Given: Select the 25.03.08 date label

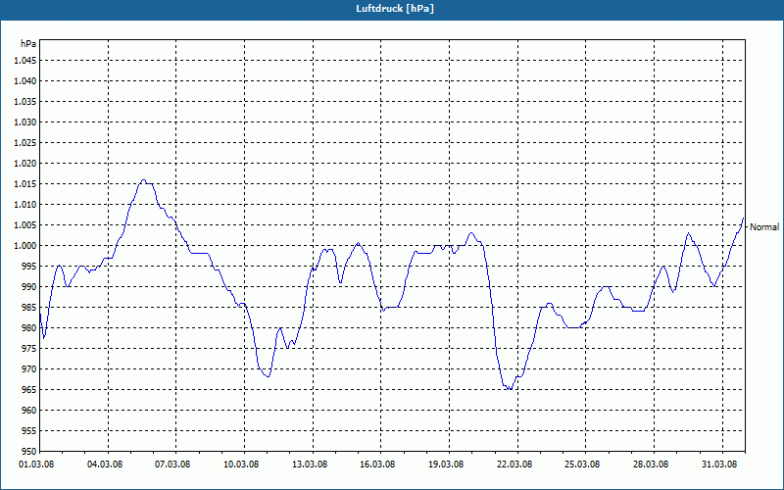Looking at the screenshot, I should coord(582,464).
